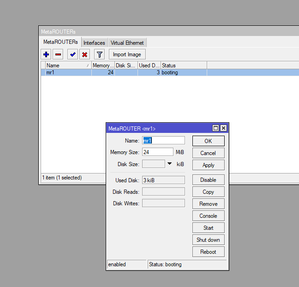Enable item with blue checkmark icon
Image resolution: width=299 pixels, height=287 pixels.
tap(72, 54)
